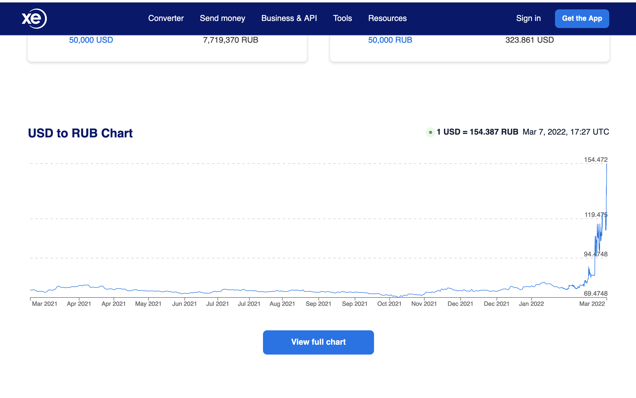This screenshot has height=398, width=636.
Task: Click the 7,719,370 RUB value
Action: [x=230, y=40]
